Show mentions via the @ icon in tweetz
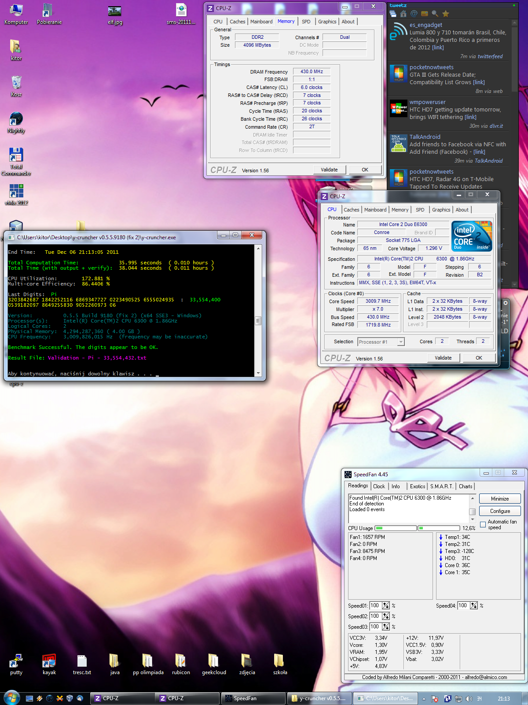The height and width of the screenshot is (705, 528). pos(414,14)
